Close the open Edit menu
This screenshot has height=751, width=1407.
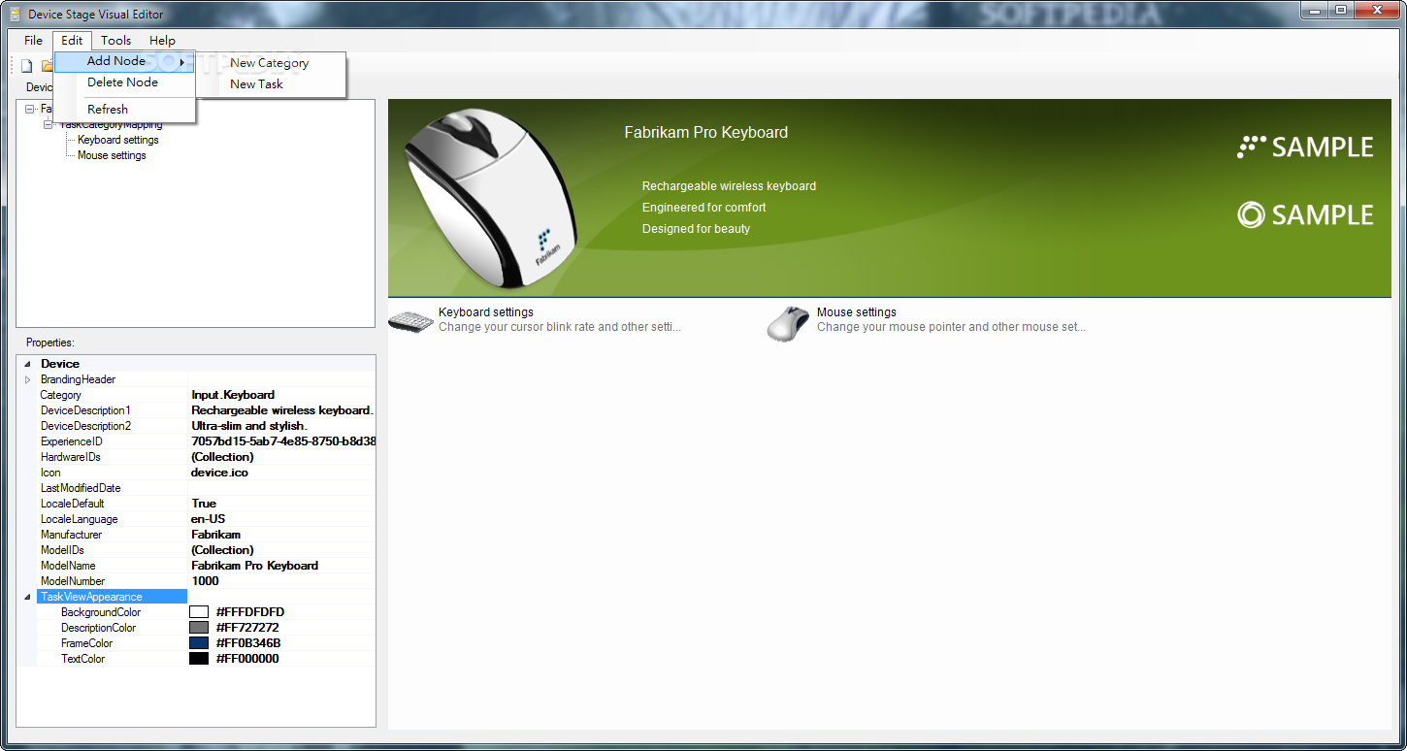(73, 40)
